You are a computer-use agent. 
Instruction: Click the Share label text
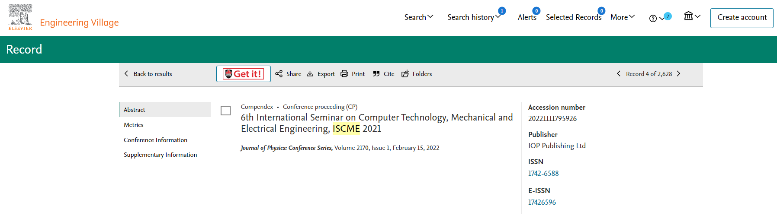point(294,74)
